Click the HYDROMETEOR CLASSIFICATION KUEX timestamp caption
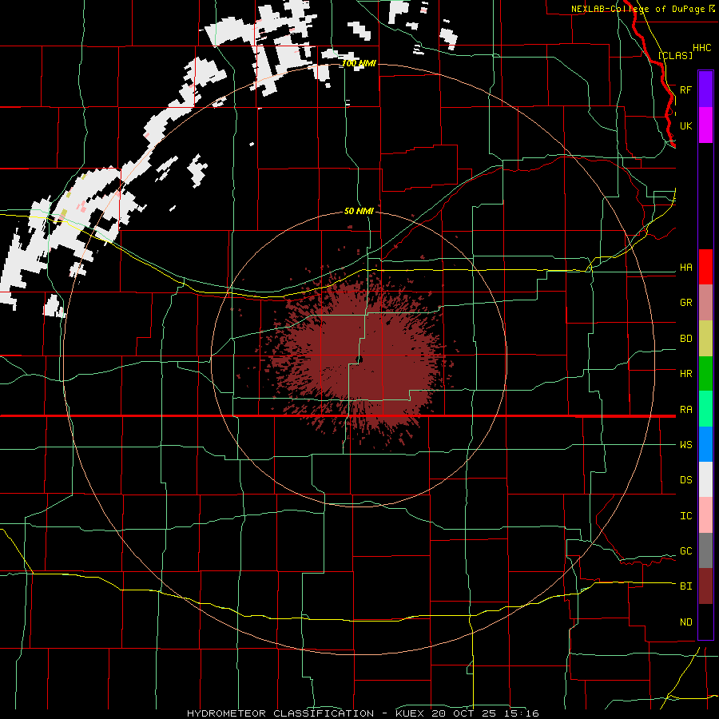 pyautogui.click(x=363, y=713)
